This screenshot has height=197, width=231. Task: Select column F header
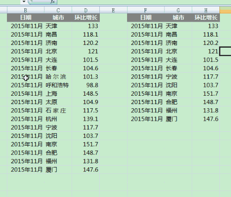click(x=146, y=10)
